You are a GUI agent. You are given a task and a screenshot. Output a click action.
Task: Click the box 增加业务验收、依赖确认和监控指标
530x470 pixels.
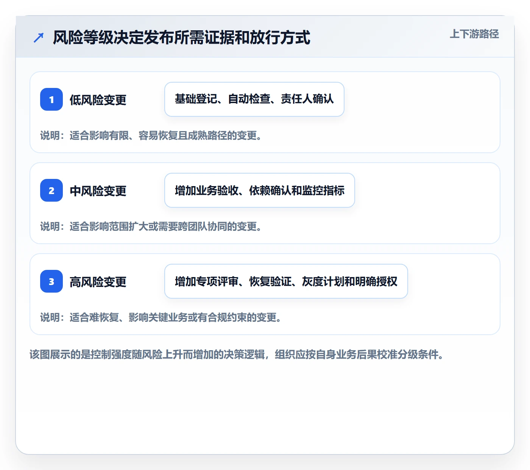(260, 190)
